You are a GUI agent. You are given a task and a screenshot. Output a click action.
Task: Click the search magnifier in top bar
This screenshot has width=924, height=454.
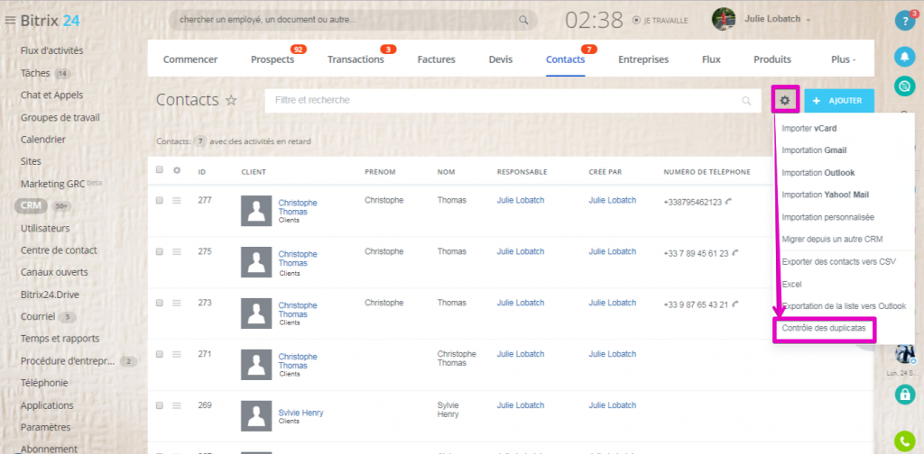pos(523,20)
